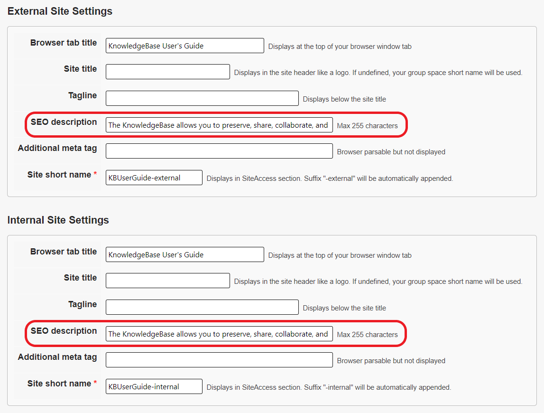Click the External Tagline input field
544x413 pixels.
(x=202, y=98)
